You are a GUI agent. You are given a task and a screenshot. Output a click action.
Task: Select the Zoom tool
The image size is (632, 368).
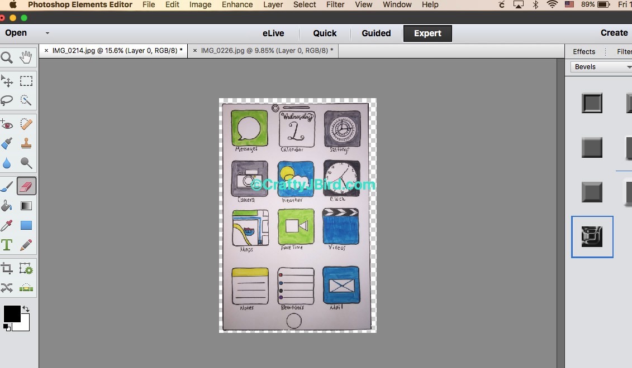pos(7,57)
